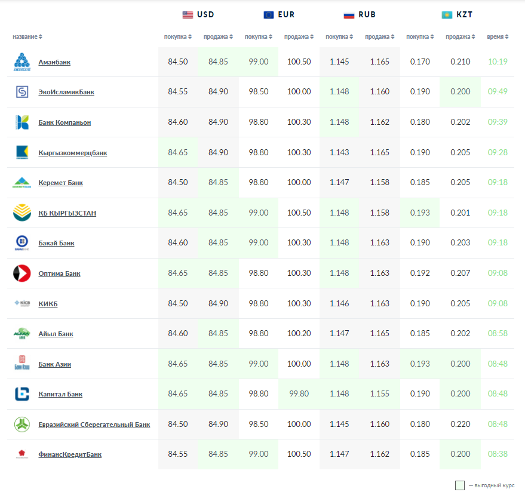Click the ЭкоИсламикБанк logo icon

coord(22,92)
